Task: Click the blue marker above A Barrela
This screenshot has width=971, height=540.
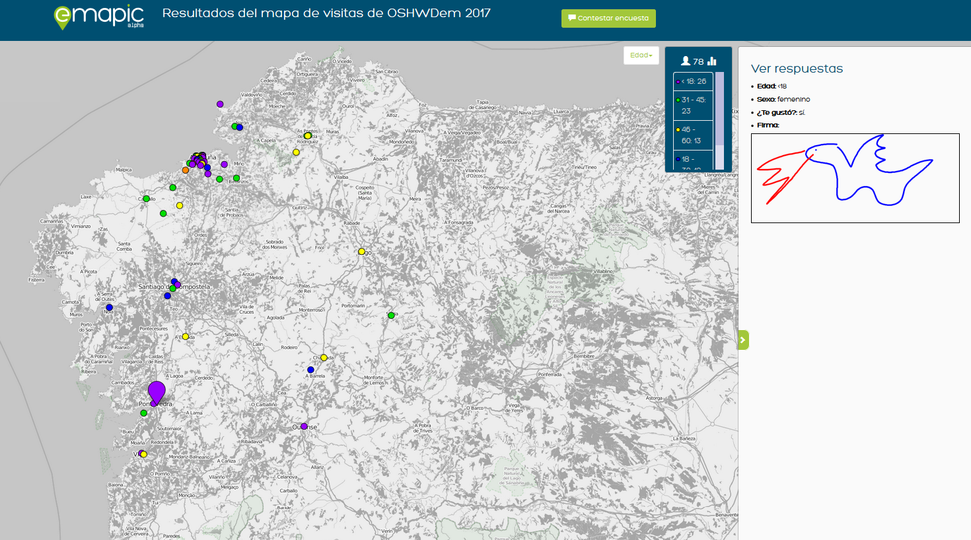Action: [310, 370]
